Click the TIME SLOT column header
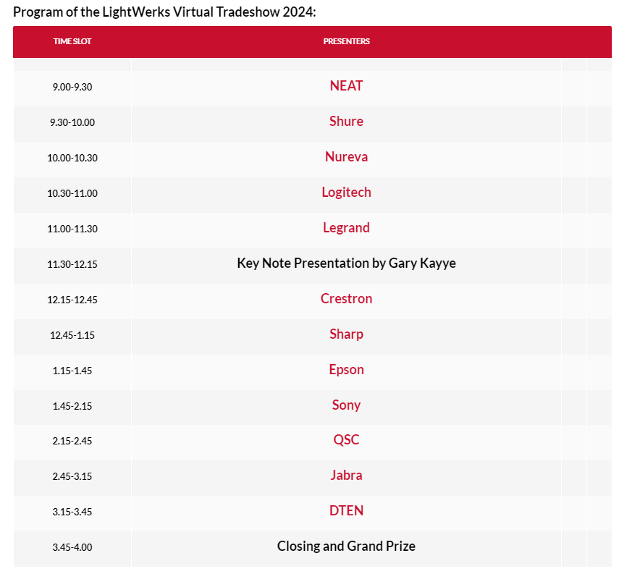The image size is (627, 574). pos(72,41)
